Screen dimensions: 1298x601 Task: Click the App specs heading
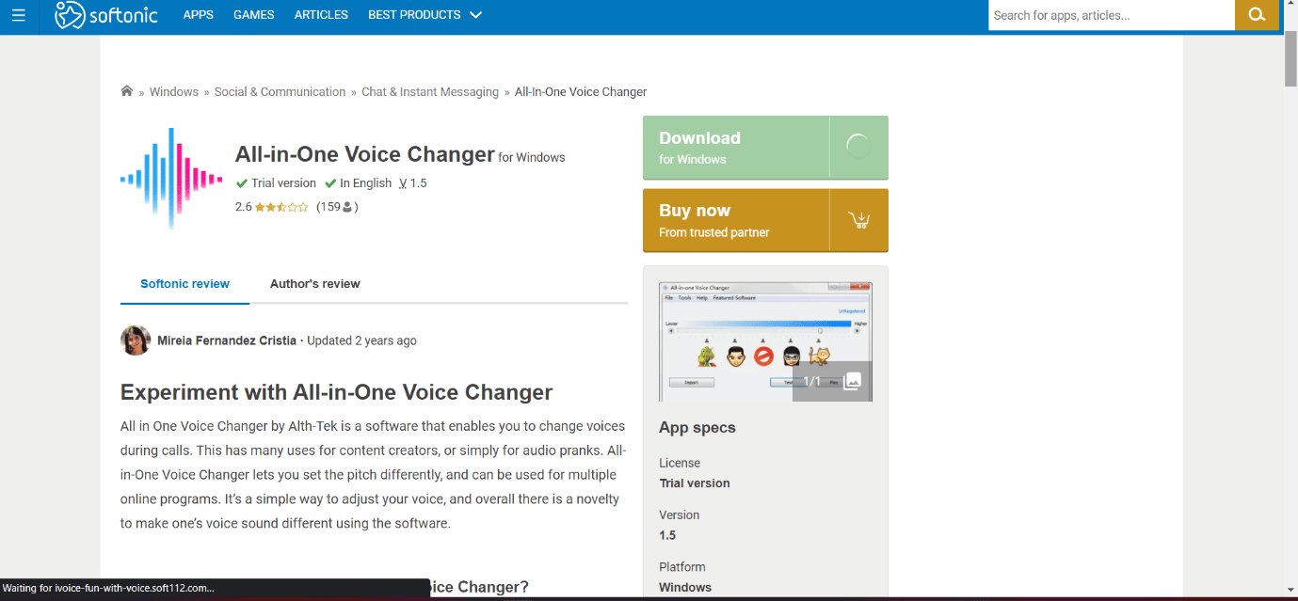pyautogui.click(x=697, y=428)
